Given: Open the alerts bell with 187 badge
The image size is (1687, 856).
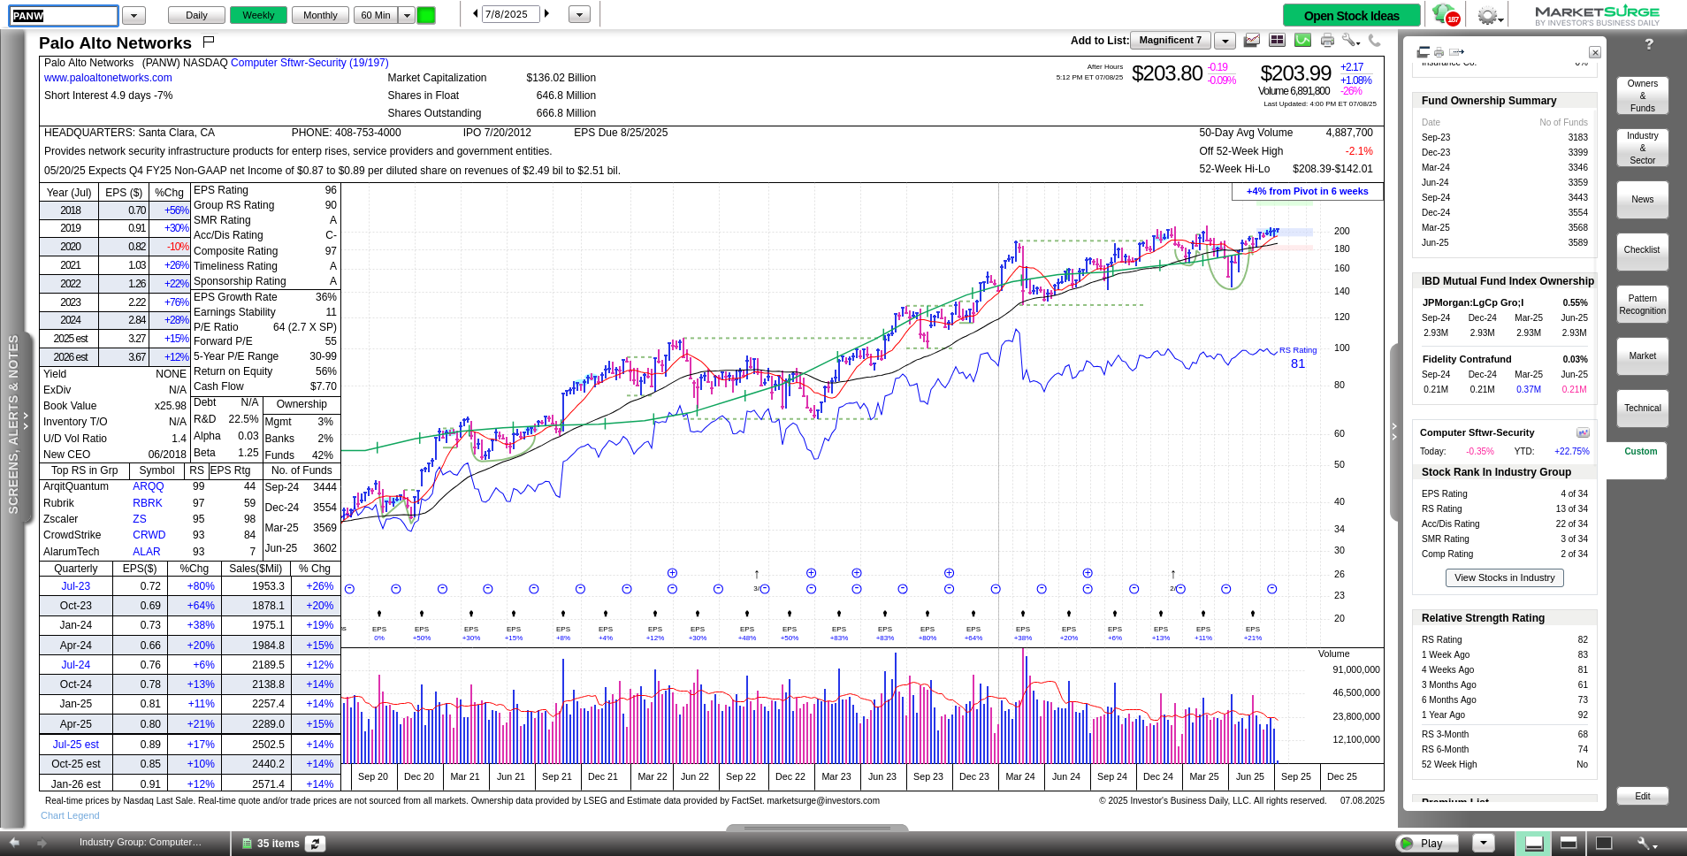Looking at the screenshot, I should 1445,15.
